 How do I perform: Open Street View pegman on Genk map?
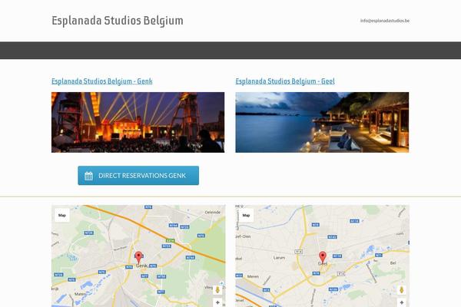tap(217, 290)
